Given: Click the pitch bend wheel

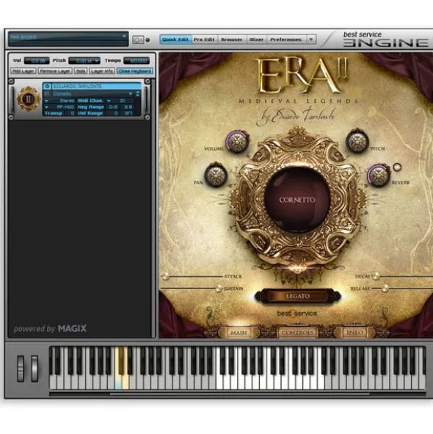Looking at the screenshot, I should click(21, 369).
